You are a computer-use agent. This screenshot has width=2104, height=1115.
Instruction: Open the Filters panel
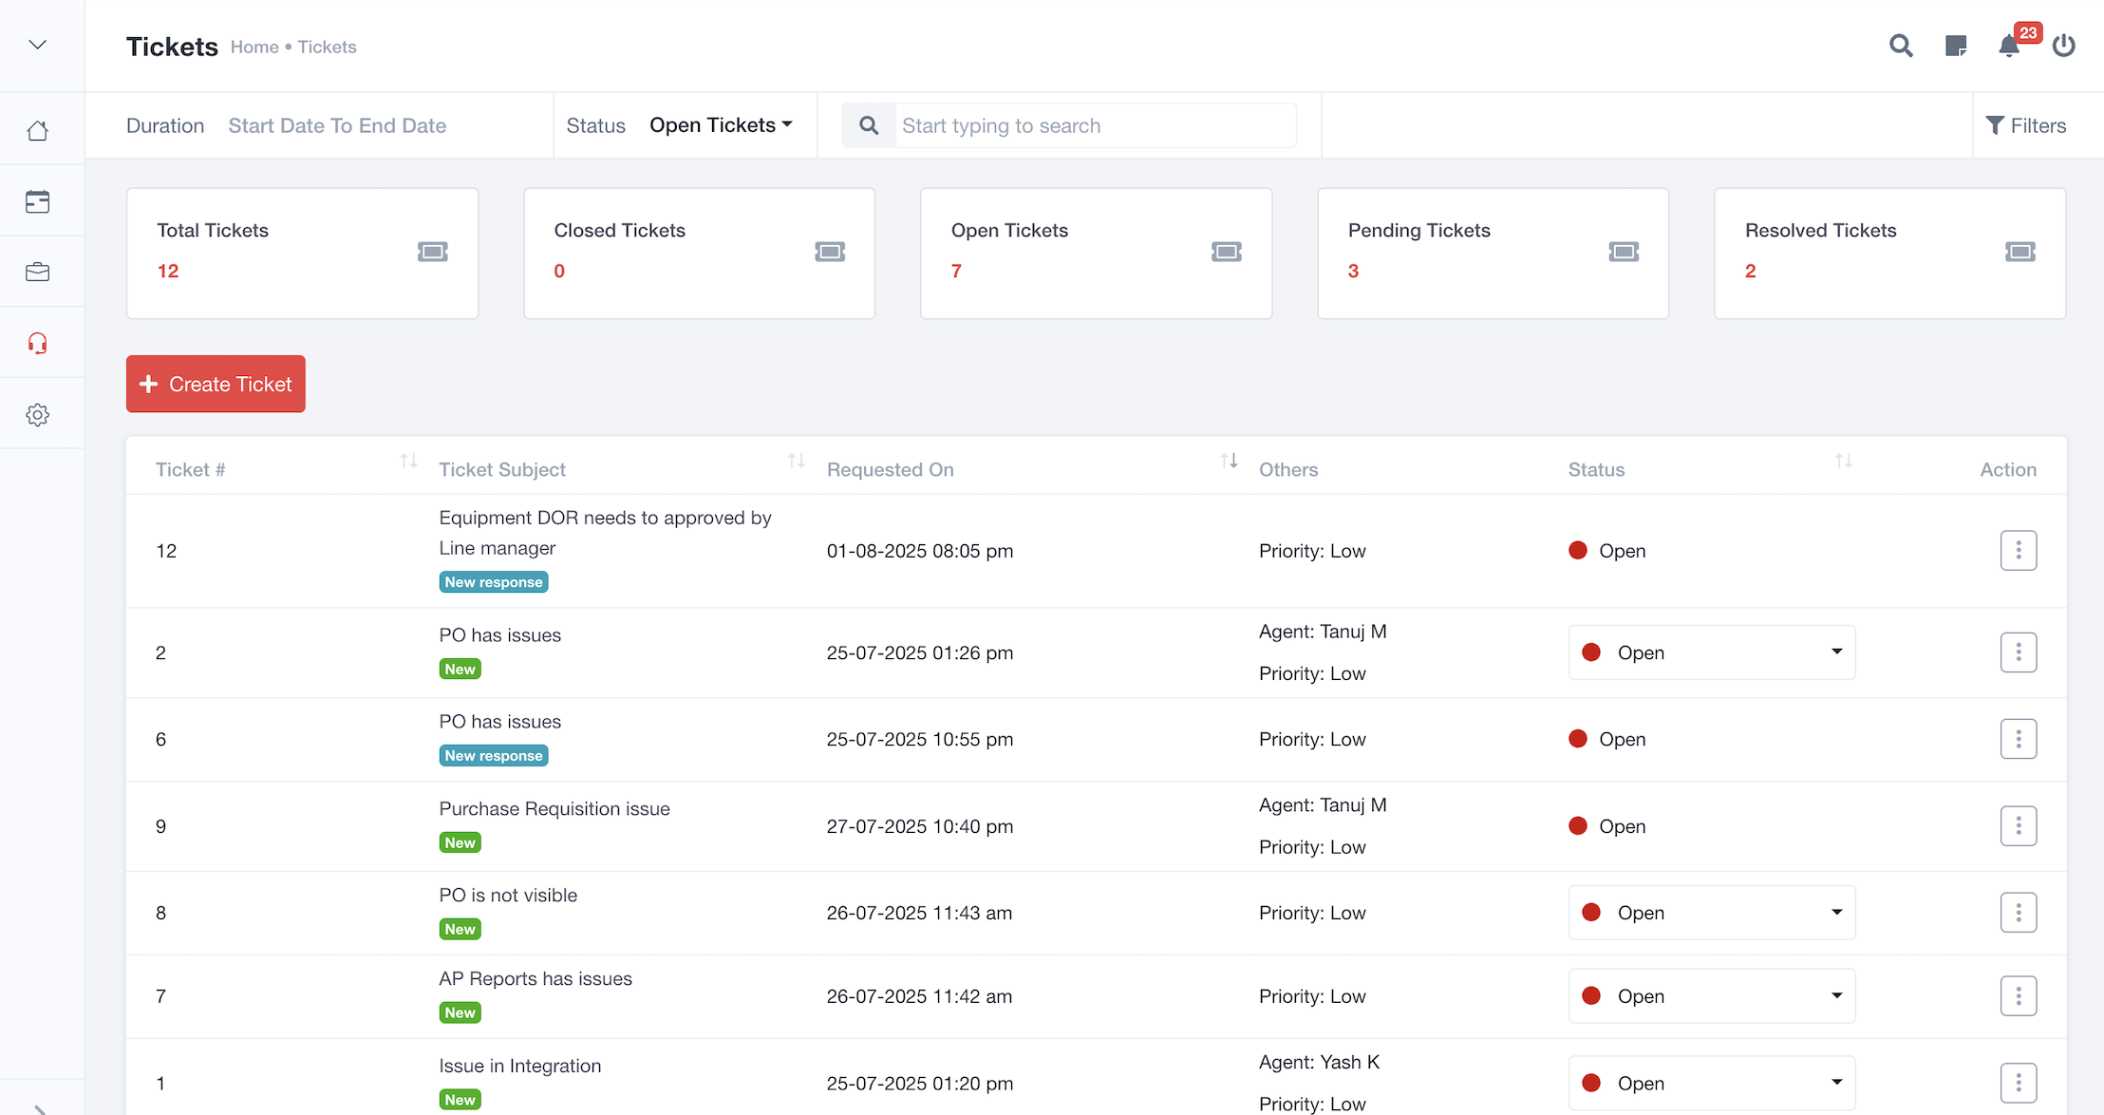point(2025,125)
